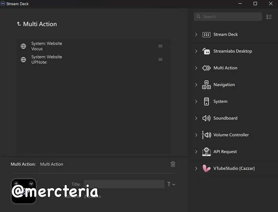This screenshot has height=212, width=278.
Task: Click the Title input field
Action: click(124, 184)
